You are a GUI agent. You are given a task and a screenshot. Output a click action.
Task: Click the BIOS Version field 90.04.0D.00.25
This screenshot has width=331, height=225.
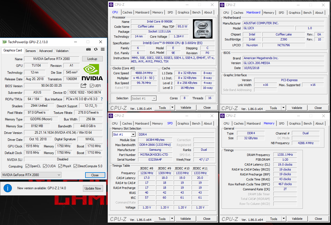point(52,86)
